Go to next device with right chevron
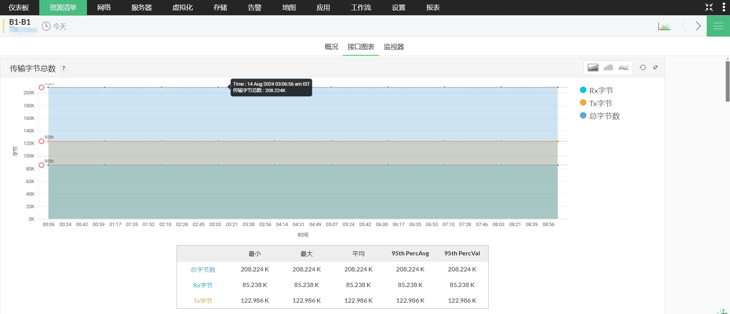This screenshot has width=730, height=314. tap(698, 26)
